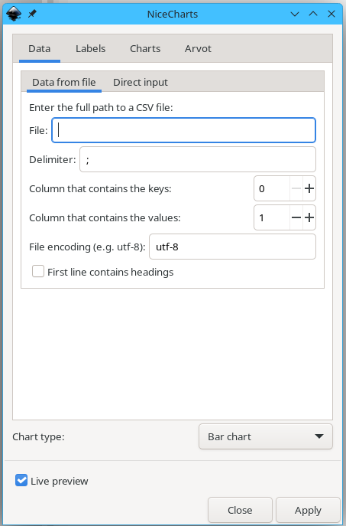This screenshot has width=346, height=526.
Task: Click the 'Column that contains the values:' label
Action: [105, 217]
